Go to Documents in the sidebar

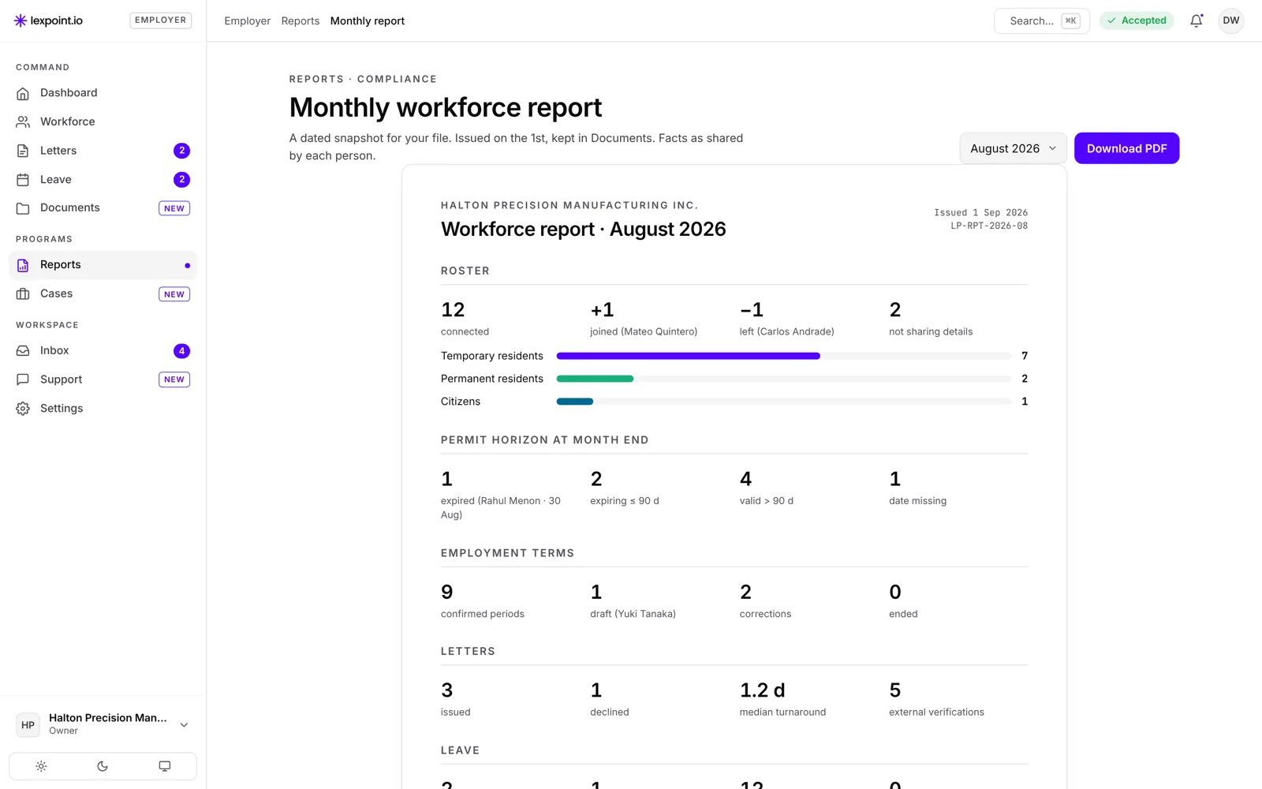tap(103, 208)
